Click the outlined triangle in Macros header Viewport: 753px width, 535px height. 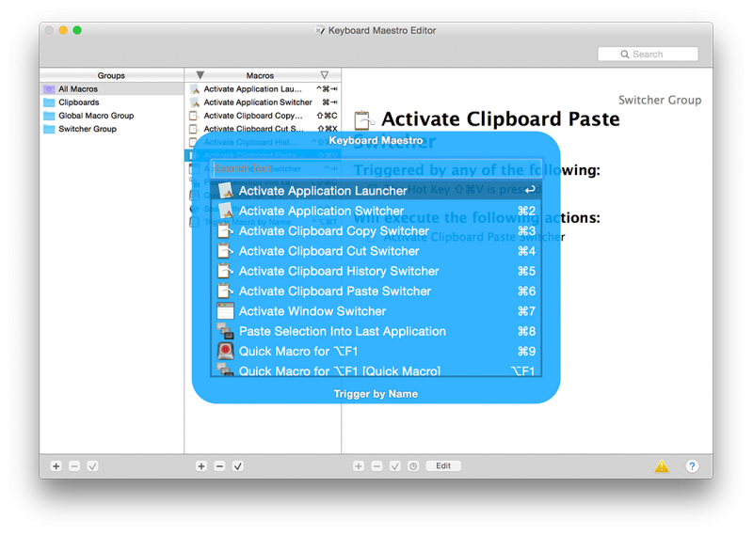pyautogui.click(x=325, y=75)
